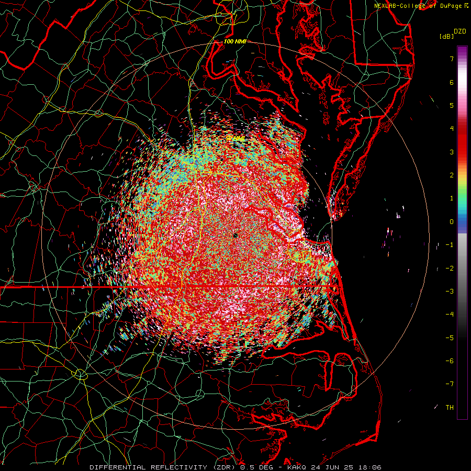The width and height of the screenshot is (471, 471).
Task: Click the TH threshold label on scale
Action: pos(450,408)
